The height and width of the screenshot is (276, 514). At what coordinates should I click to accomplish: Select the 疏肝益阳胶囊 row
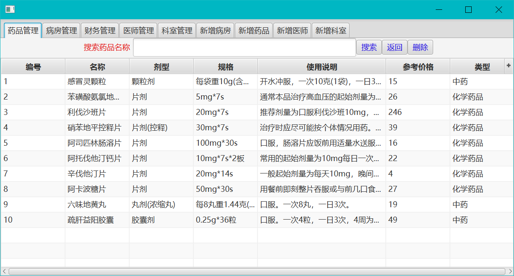257,220
